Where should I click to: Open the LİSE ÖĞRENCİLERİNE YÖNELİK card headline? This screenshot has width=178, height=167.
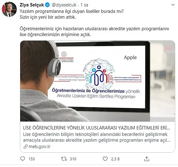point(96,128)
